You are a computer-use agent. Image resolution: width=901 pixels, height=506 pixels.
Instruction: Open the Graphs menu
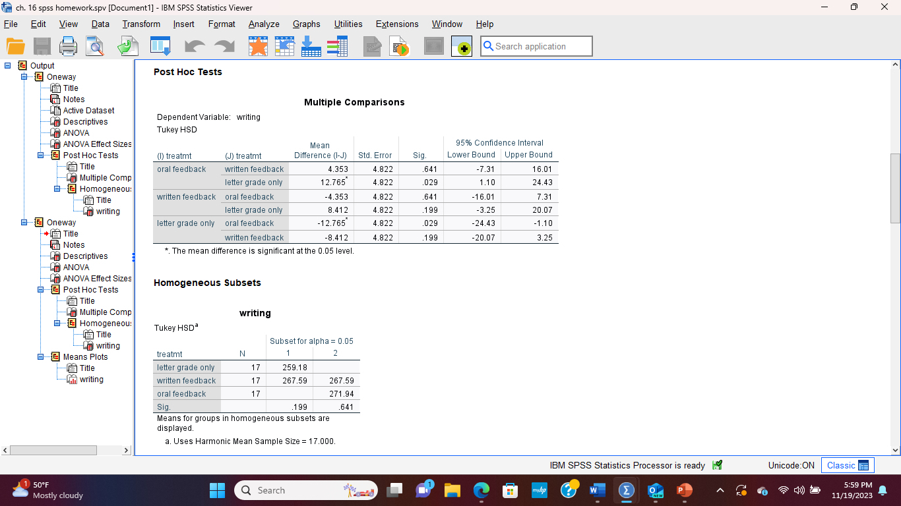coord(307,24)
